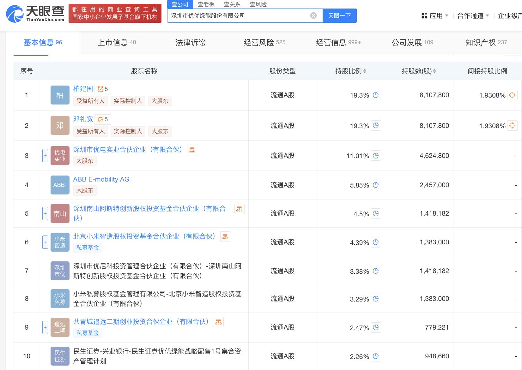Open 共青城追远二期创业投资合伙企业 link
Viewport: 522px width, 370px height.
(141, 321)
